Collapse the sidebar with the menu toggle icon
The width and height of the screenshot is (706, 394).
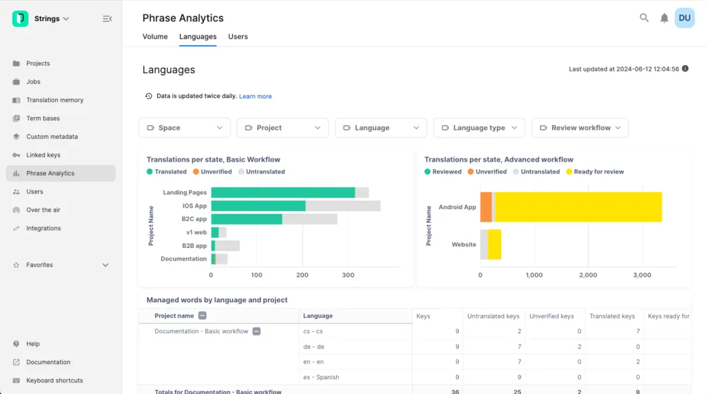pos(107,19)
